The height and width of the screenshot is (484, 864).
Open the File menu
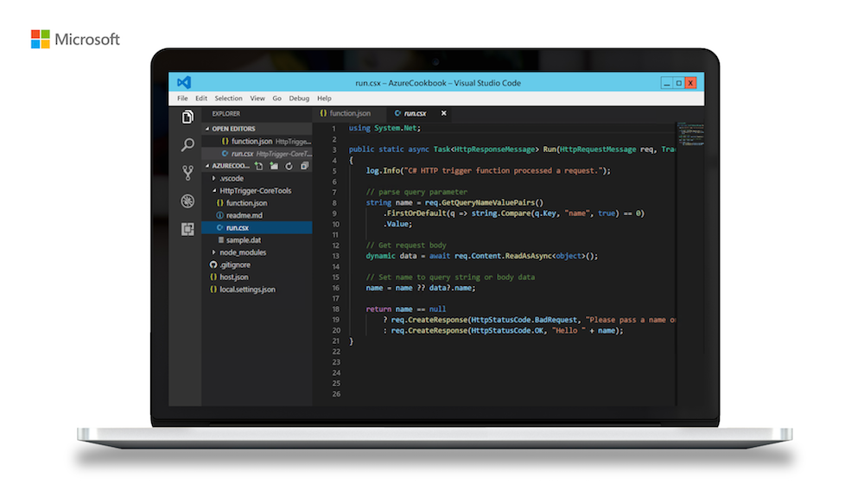click(182, 99)
